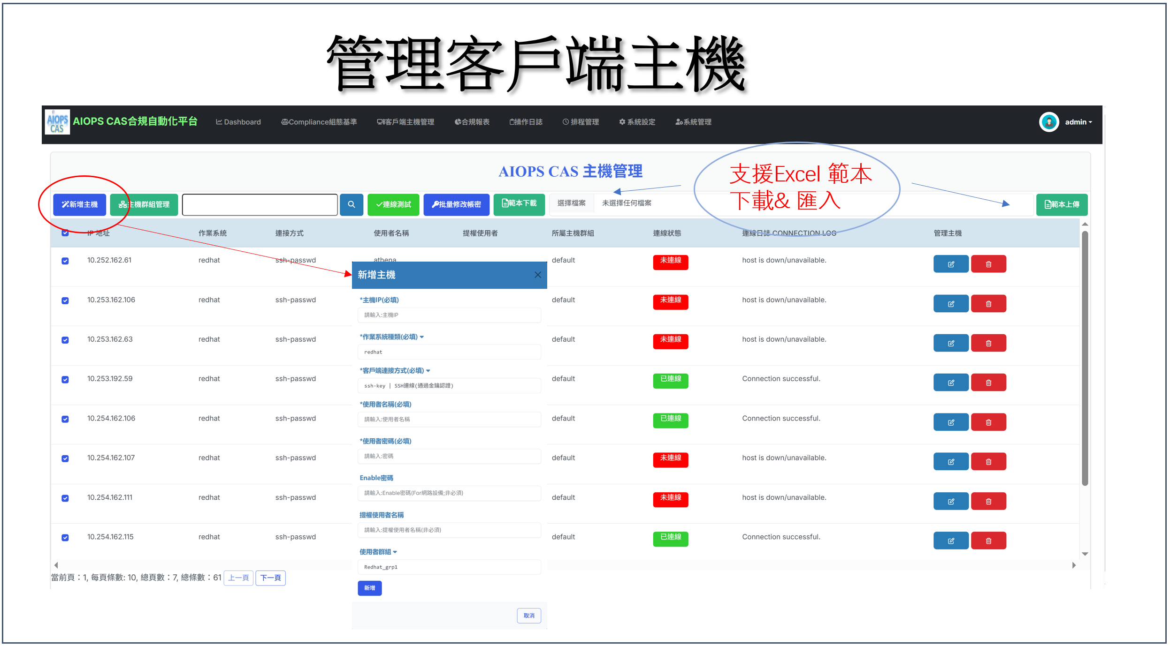Go to the 排程管理 menu

(x=581, y=122)
